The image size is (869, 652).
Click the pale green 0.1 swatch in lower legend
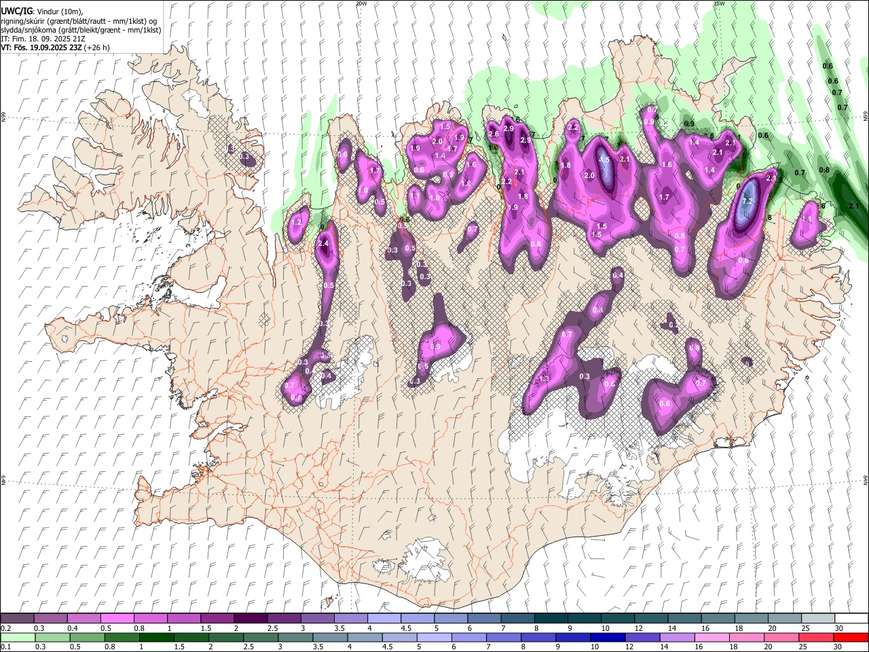click(17, 637)
